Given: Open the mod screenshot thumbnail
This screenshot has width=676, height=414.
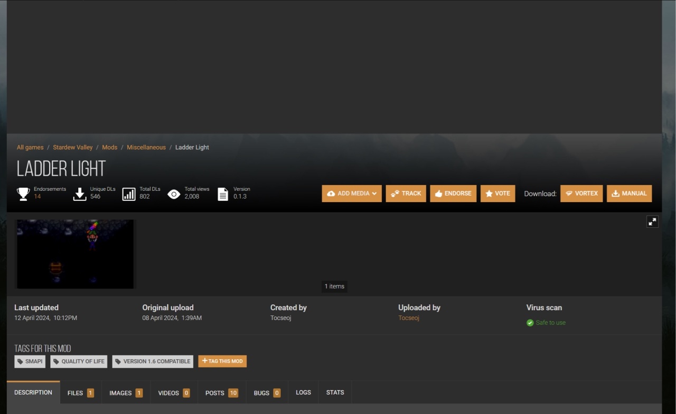Looking at the screenshot, I should 76,254.
